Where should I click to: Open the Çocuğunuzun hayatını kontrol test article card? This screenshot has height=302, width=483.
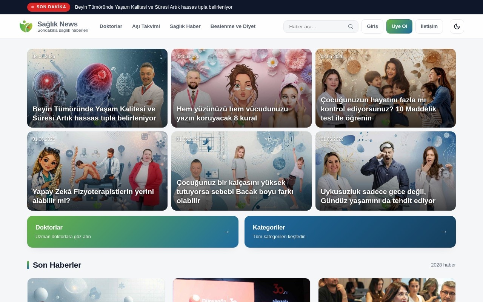click(386, 88)
